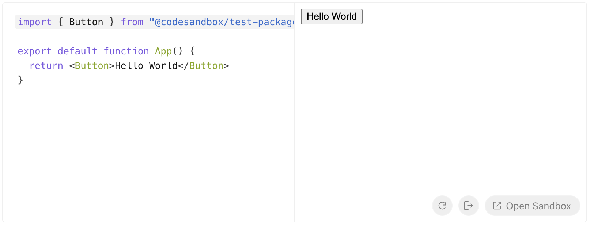Click the return keyword in code

46,66
